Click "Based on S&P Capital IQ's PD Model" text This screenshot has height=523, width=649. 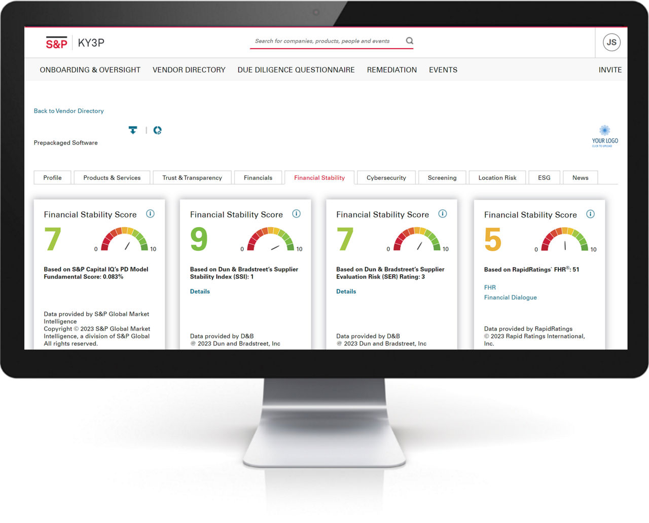96,269
